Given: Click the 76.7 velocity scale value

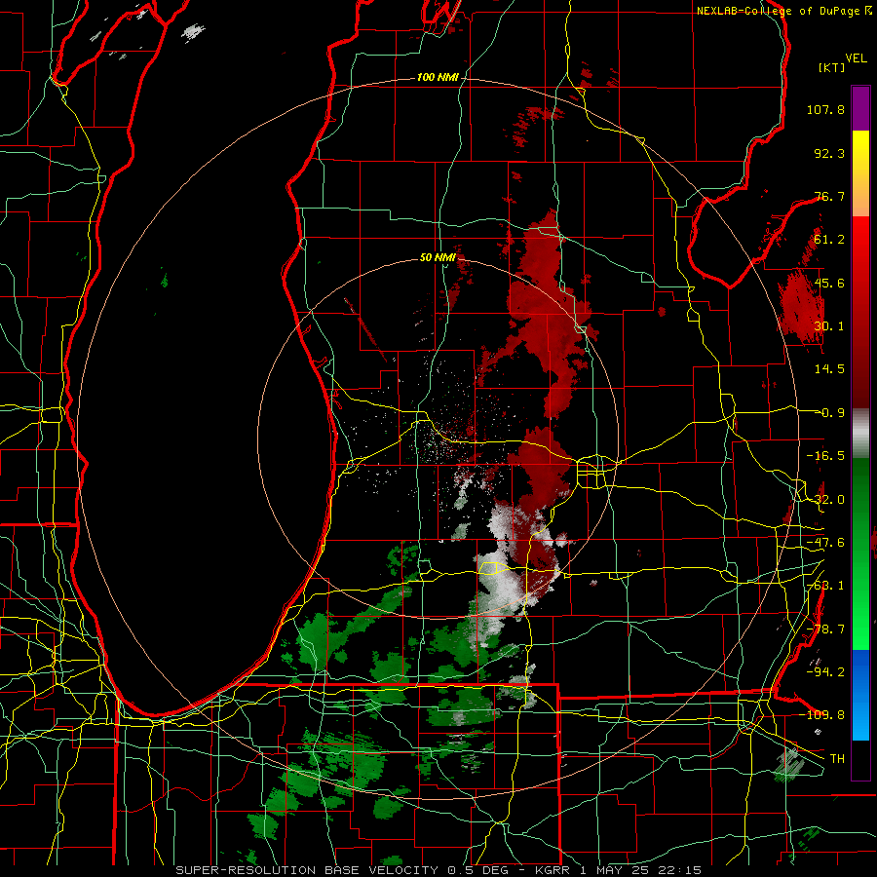Looking at the screenshot, I should 829,196.
